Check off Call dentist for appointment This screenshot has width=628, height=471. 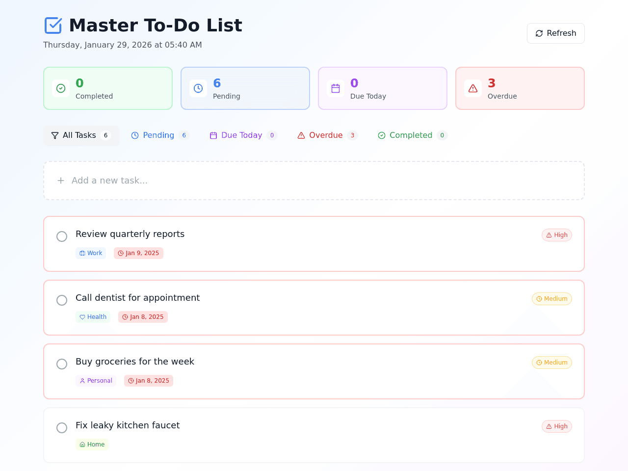(62, 300)
